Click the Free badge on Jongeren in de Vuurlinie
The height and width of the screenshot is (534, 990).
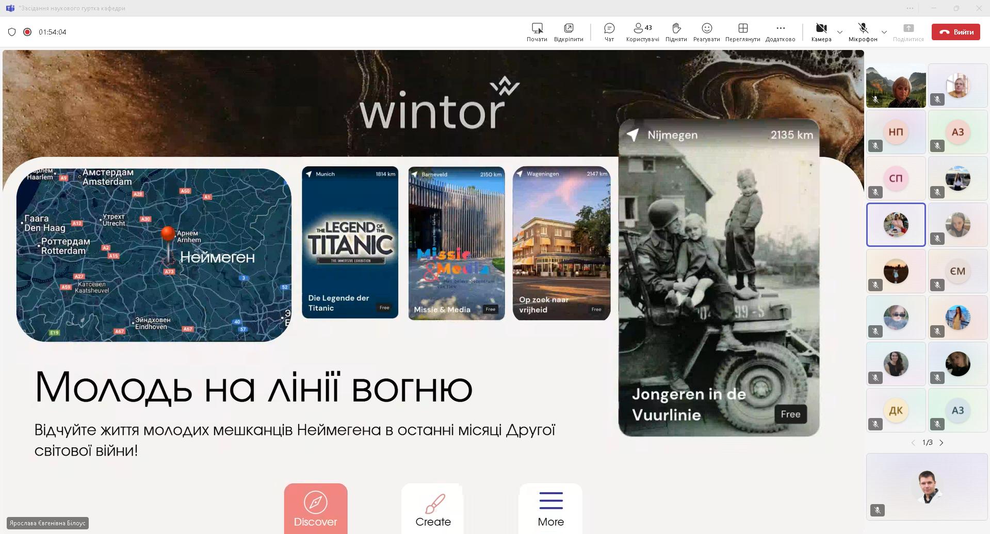[x=790, y=414]
